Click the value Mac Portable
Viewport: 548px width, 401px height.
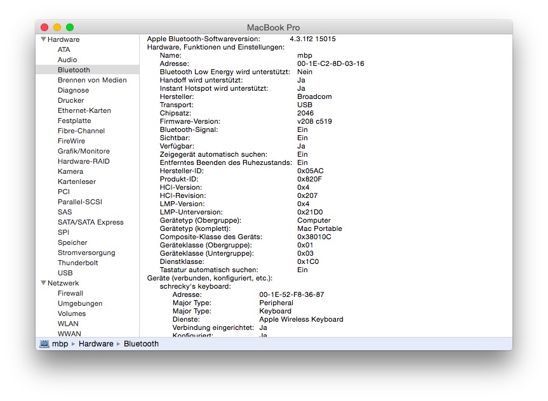[x=319, y=228]
